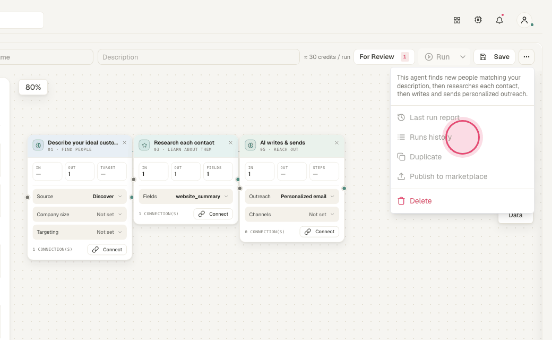Click the Data tab button
Screen dimensions: 552x340
[x=515, y=215]
